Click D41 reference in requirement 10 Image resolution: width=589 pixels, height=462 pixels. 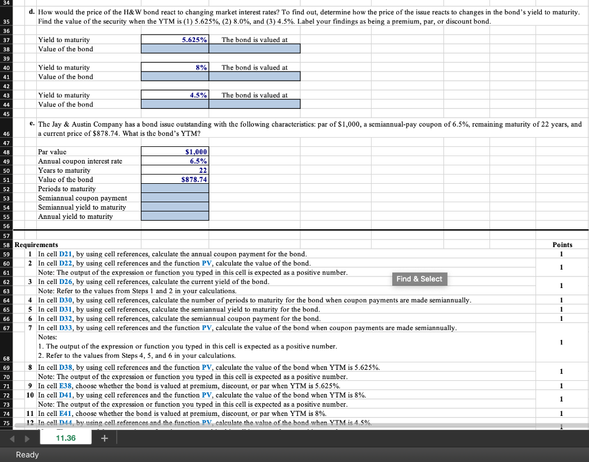pos(66,395)
